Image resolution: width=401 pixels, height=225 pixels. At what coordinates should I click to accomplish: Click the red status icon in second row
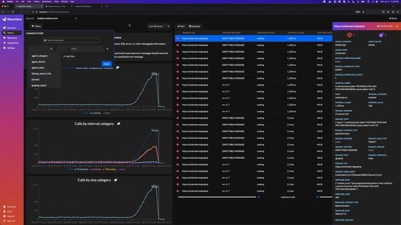[178, 45]
